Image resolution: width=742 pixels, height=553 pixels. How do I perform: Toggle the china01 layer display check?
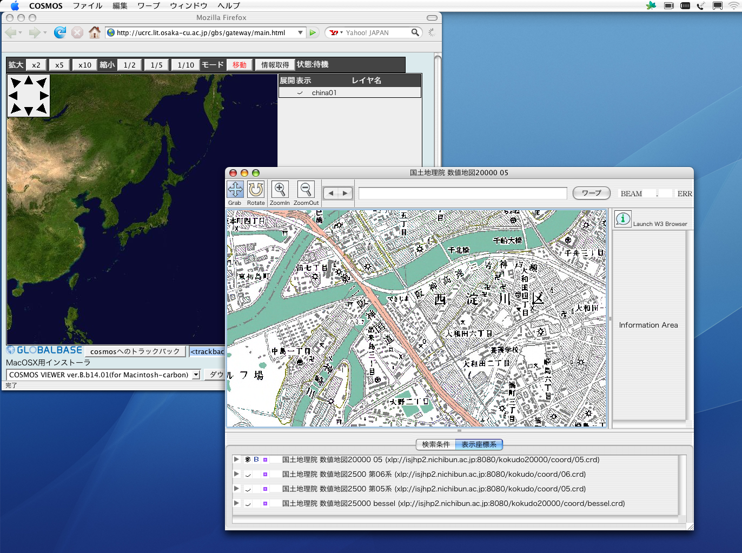[300, 93]
